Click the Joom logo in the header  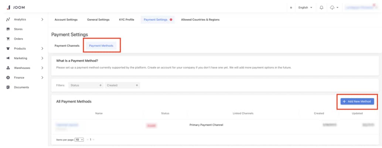(x=16, y=7)
